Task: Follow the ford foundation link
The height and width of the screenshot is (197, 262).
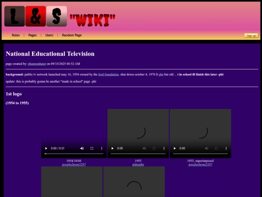Action: [109, 74]
